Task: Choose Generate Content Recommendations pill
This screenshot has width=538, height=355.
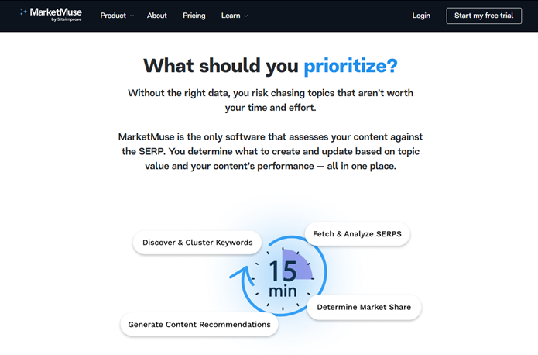Action: (199, 325)
